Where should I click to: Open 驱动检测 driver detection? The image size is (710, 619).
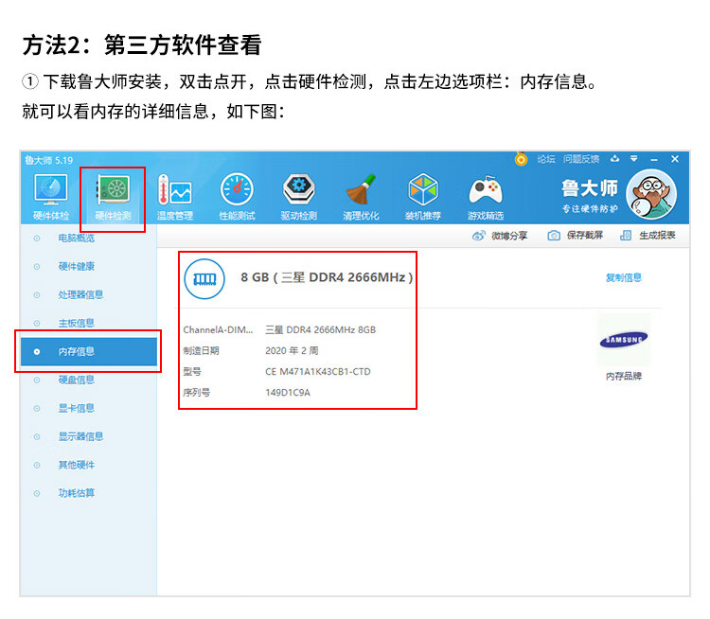(x=299, y=196)
